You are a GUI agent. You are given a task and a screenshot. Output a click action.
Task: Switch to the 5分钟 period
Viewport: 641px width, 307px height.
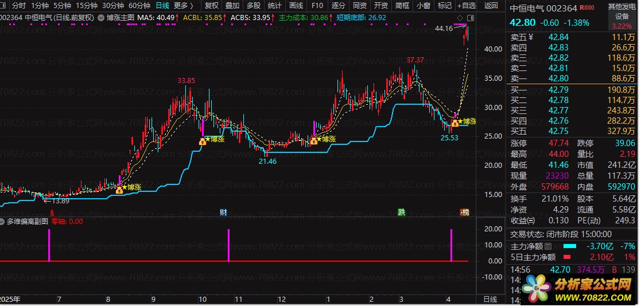pyautogui.click(x=62, y=6)
